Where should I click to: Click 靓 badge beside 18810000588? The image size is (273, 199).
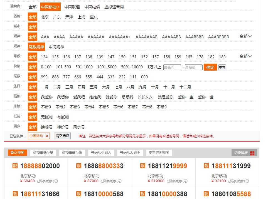(x=79, y=194)
